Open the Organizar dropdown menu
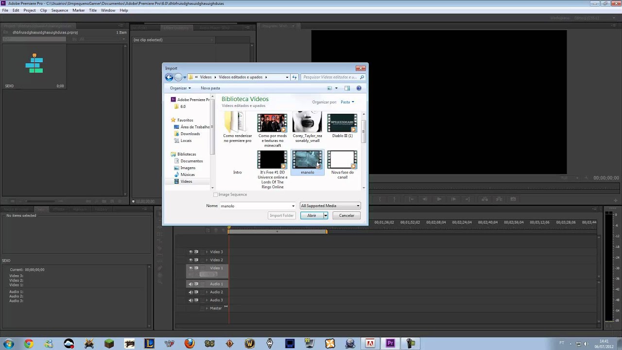Screen dimensions: 622x350 (x=180, y=88)
